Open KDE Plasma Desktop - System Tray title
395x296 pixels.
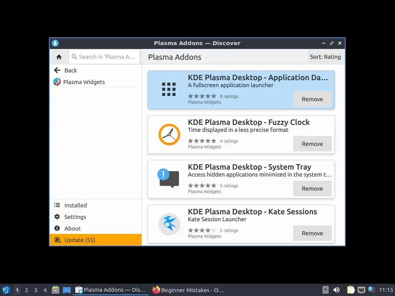[250, 167]
